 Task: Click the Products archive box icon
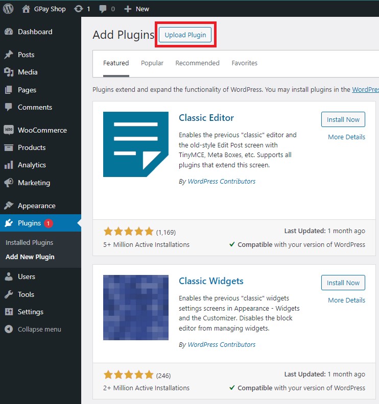tap(9, 147)
